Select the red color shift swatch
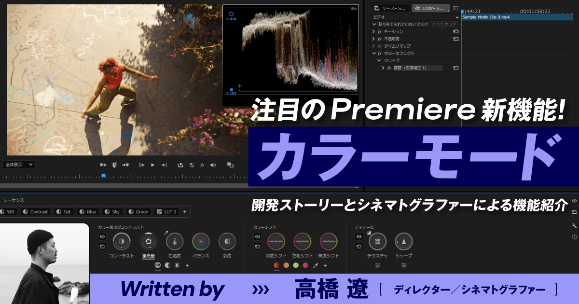The image size is (579, 304). click(276, 265)
